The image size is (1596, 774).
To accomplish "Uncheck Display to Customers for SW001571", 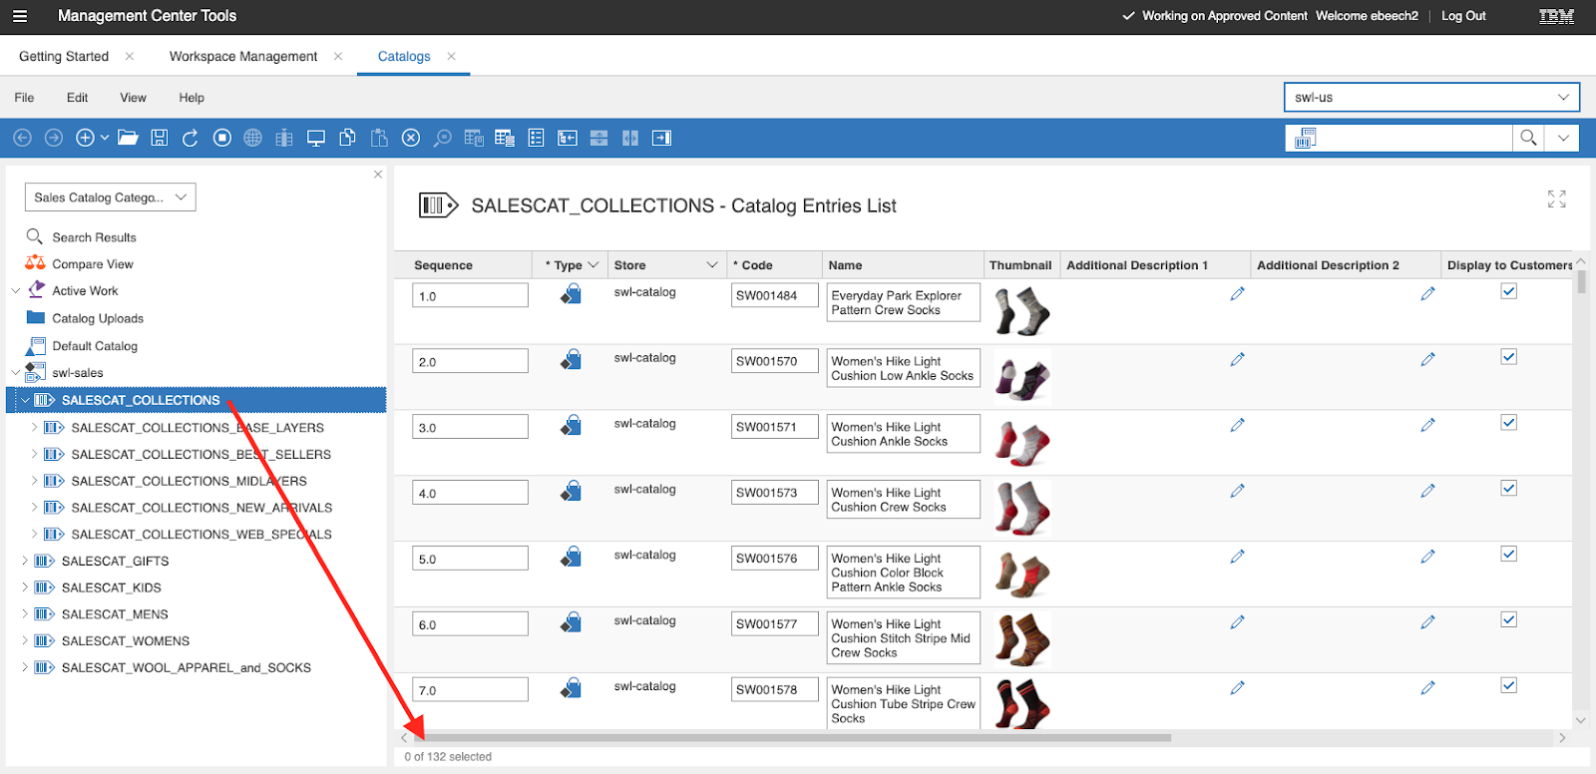I will click(x=1509, y=423).
